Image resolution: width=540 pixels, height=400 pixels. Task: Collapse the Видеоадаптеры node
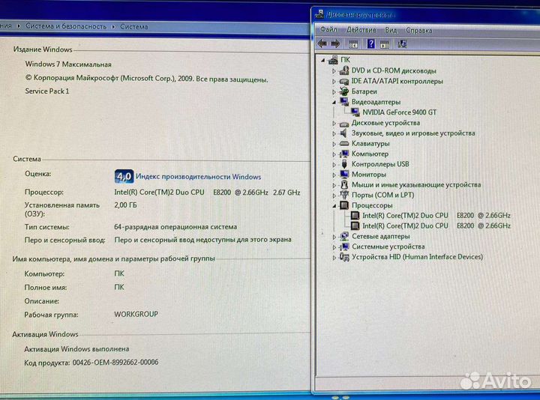pyautogui.click(x=334, y=102)
